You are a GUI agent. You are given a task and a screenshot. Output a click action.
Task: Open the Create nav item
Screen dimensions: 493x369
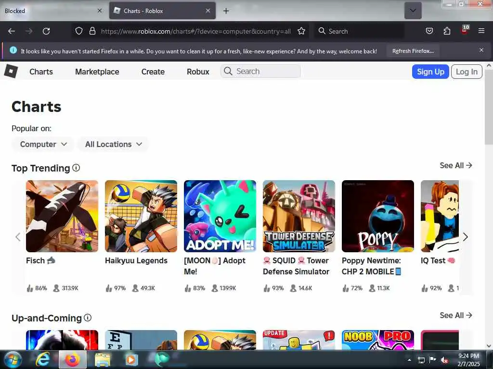click(153, 72)
